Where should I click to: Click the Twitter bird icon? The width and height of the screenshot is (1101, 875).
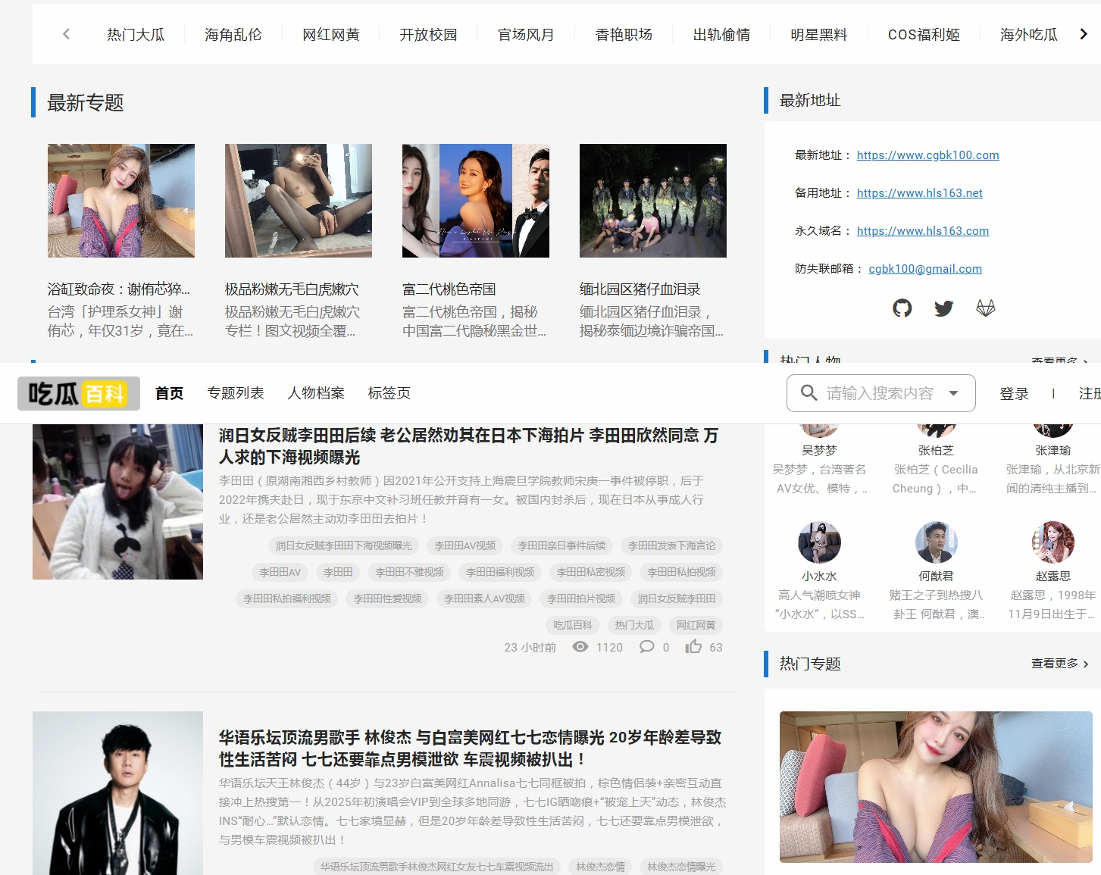tap(943, 308)
